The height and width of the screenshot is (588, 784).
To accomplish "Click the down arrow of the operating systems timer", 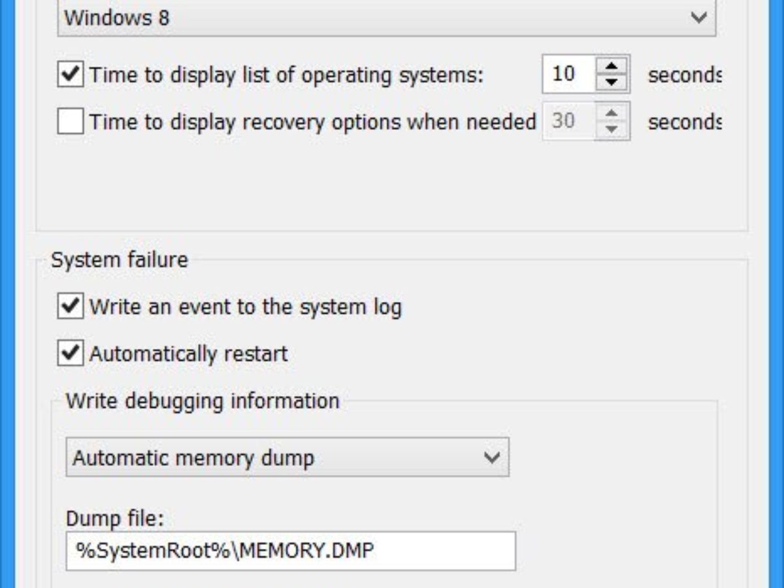I will click(612, 82).
